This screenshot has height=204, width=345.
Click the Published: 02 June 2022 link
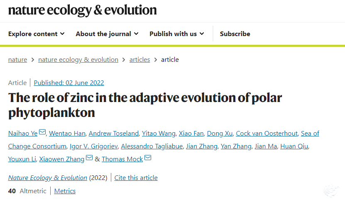point(69,83)
